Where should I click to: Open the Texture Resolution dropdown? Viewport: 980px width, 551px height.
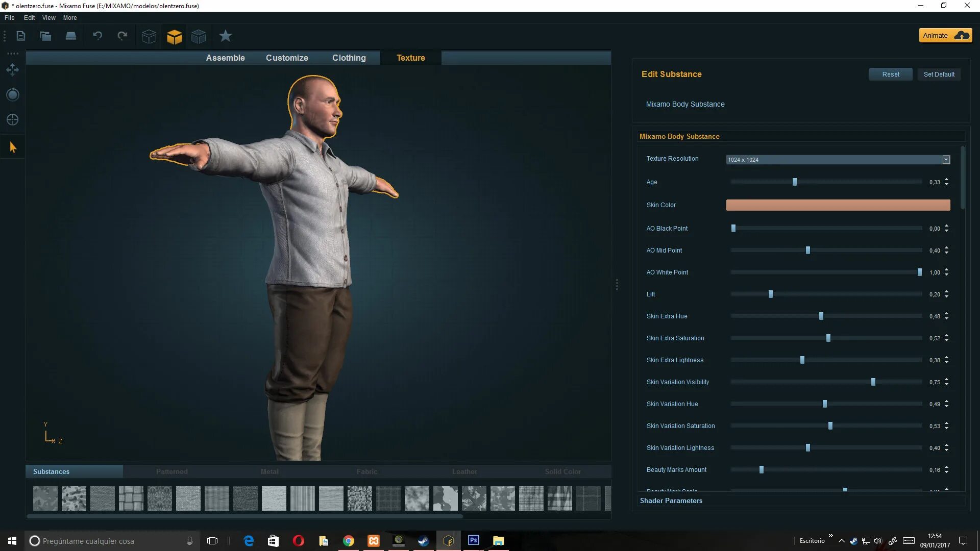[x=946, y=160]
